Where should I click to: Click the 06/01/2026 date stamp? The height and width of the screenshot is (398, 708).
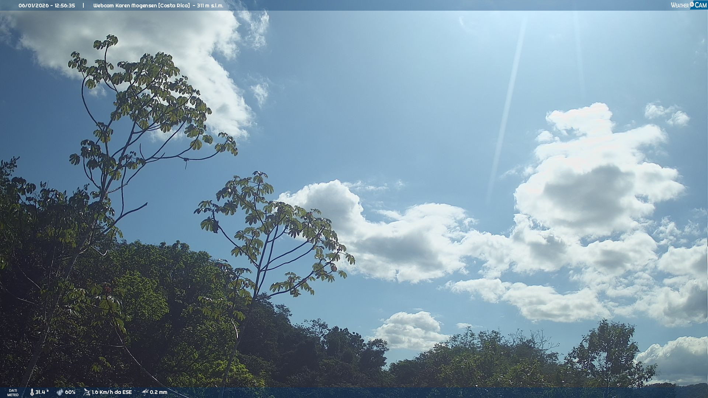[x=34, y=6]
